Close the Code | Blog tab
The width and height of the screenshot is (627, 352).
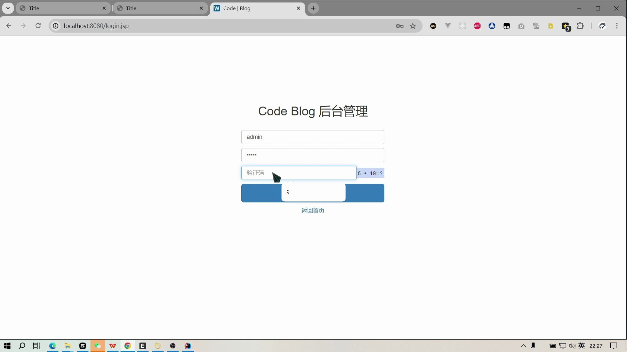298,8
